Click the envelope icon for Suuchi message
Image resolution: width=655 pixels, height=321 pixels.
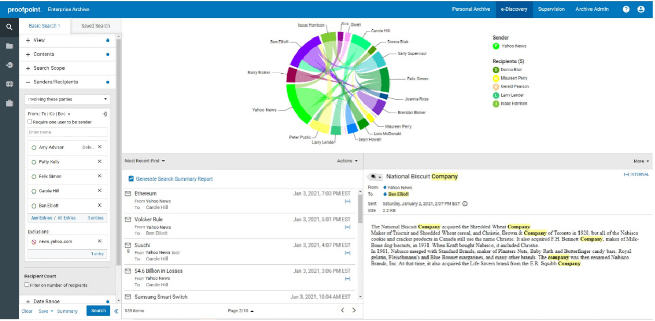tap(128, 245)
